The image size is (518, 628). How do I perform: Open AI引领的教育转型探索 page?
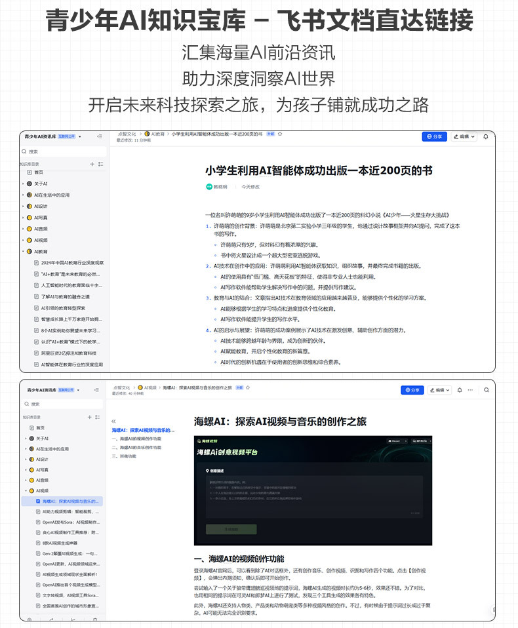[63, 308]
